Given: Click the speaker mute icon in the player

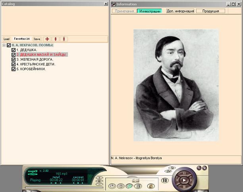Looking at the screenshot, I should coord(136,180).
